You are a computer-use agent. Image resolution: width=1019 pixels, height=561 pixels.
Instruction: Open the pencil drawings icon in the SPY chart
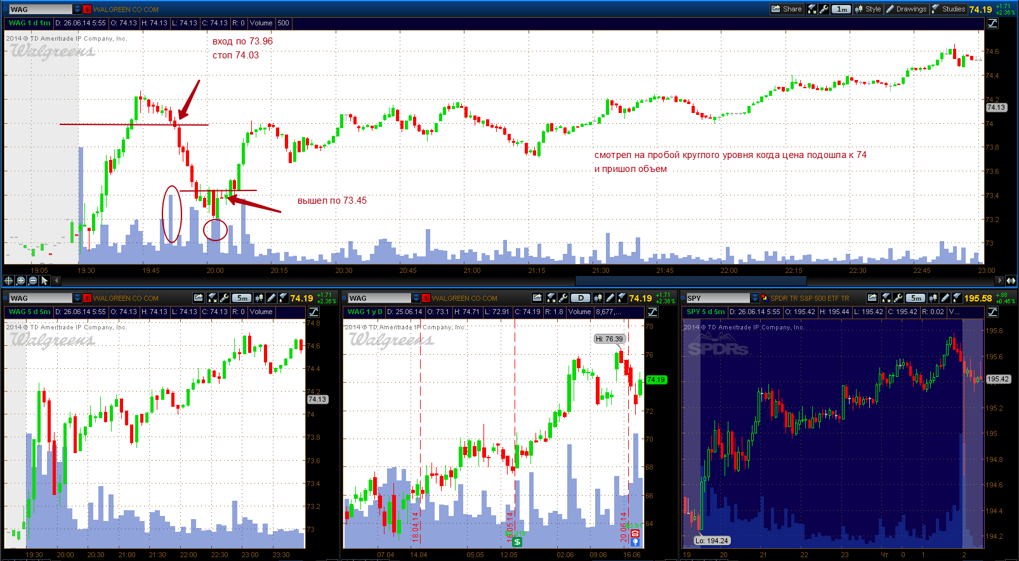pos(945,298)
